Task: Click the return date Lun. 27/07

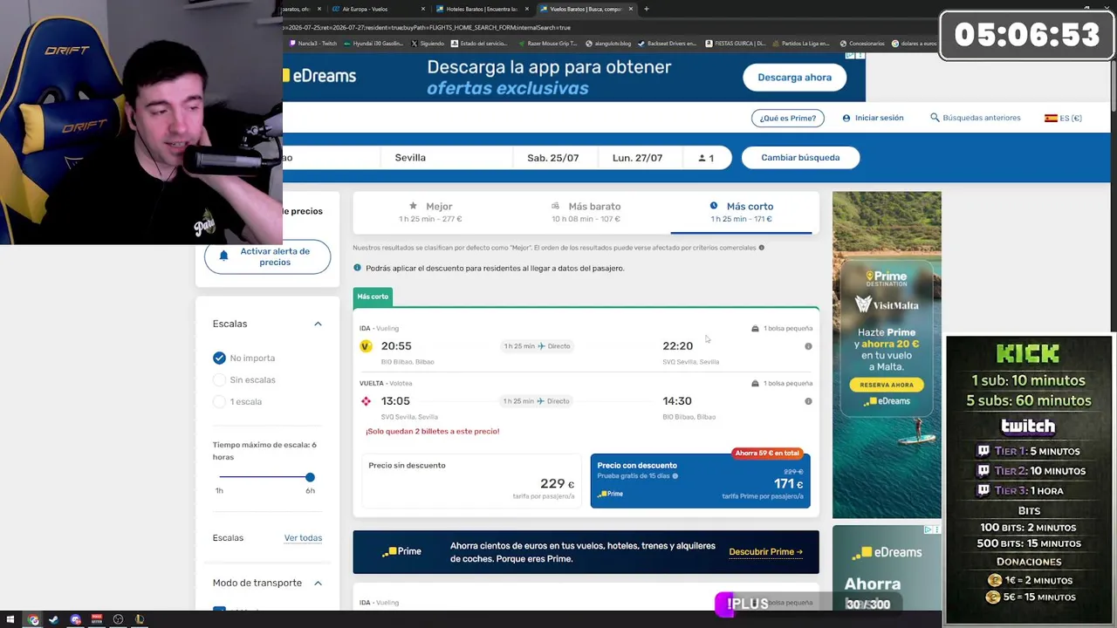Action: pos(637,158)
